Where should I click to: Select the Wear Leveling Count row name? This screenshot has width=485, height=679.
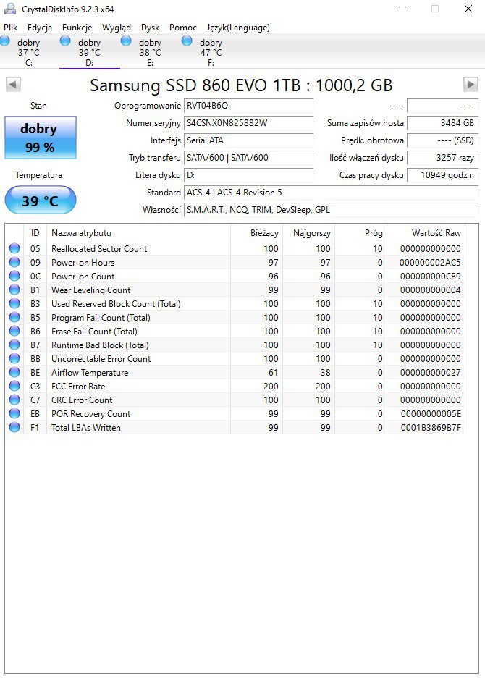point(91,290)
